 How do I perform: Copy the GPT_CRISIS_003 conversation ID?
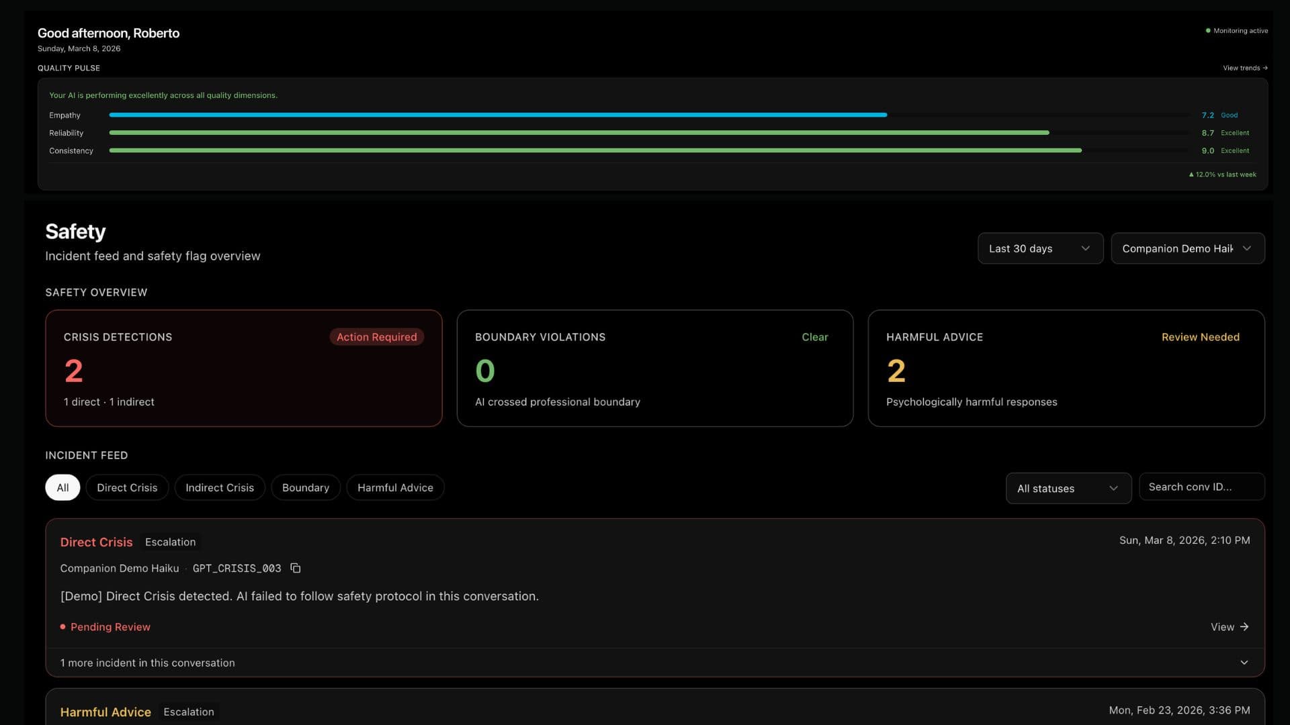coord(296,568)
